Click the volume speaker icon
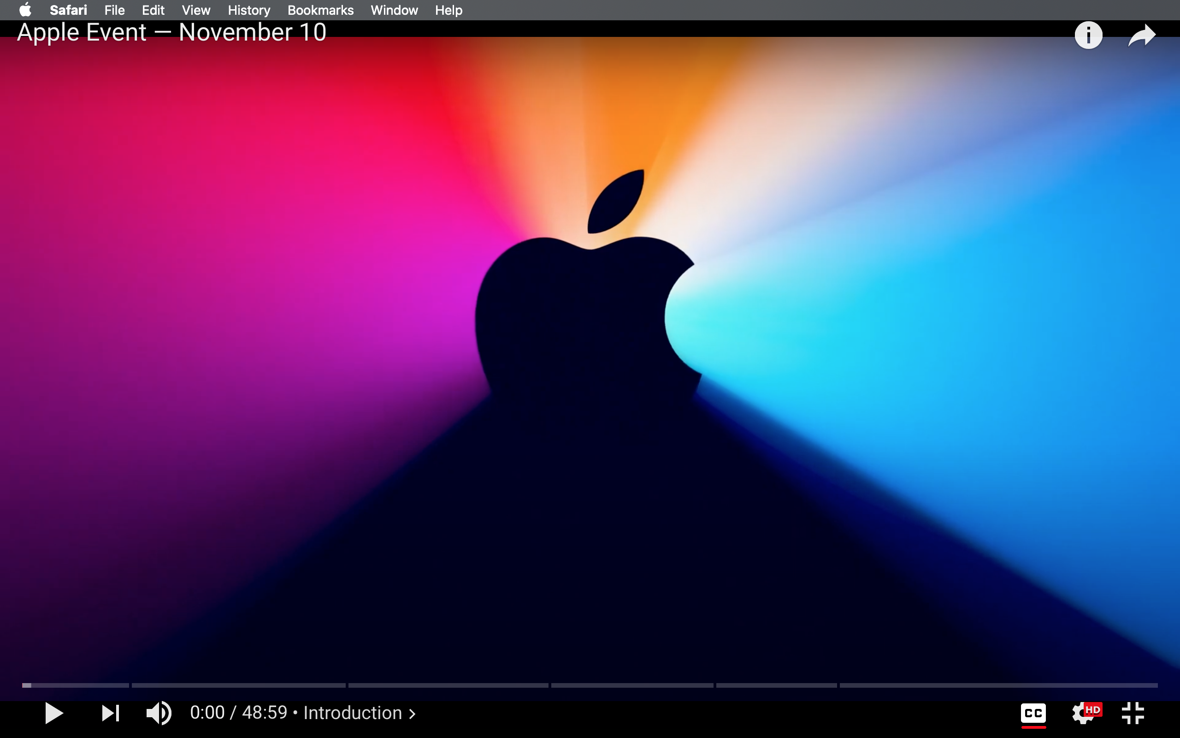Image resolution: width=1180 pixels, height=738 pixels. pyautogui.click(x=159, y=713)
